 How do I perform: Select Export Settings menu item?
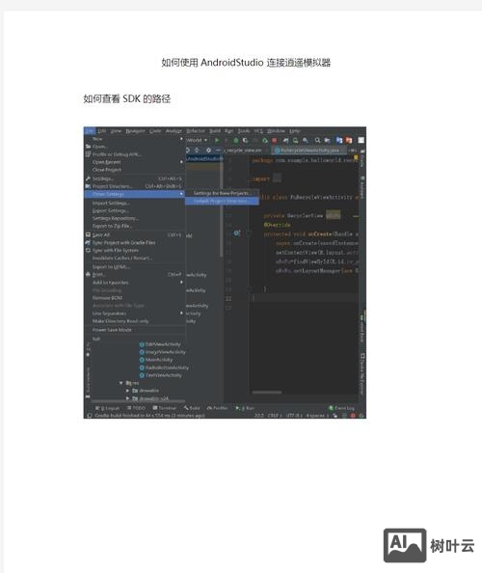134,210
